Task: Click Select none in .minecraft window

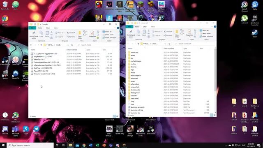Action: pyautogui.click(x=205, y=33)
